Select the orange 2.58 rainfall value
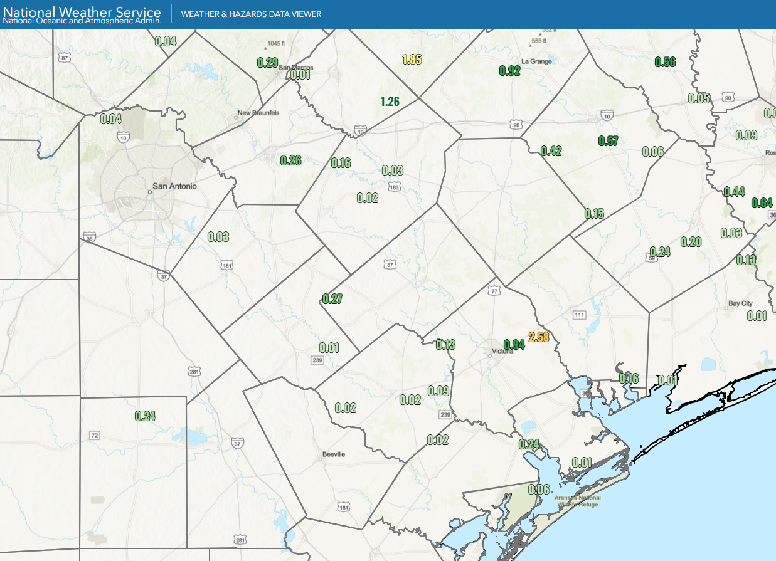Image resolution: width=776 pixels, height=561 pixels. (539, 337)
